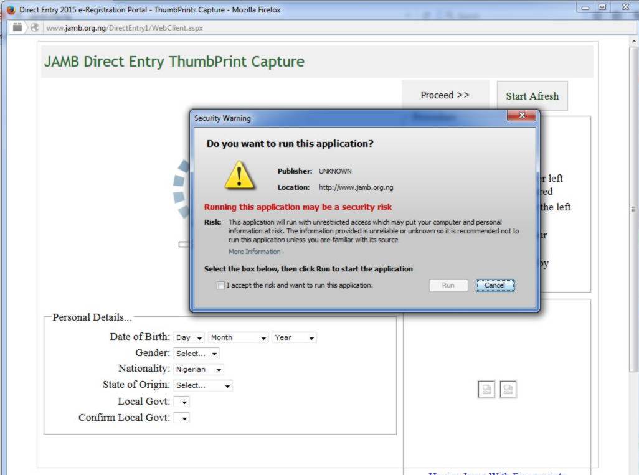Close the Security Warning dialog
The width and height of the screenshot is (639, 475).
(x=522, y=116)
